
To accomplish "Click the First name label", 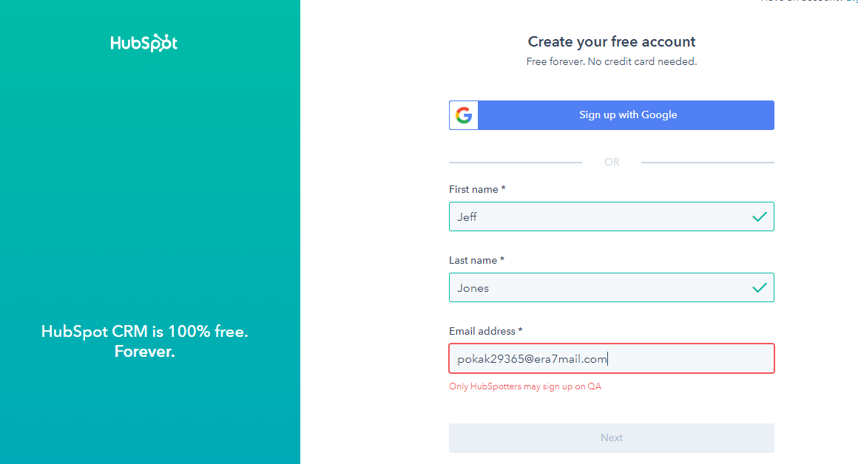I will point(477,189).
